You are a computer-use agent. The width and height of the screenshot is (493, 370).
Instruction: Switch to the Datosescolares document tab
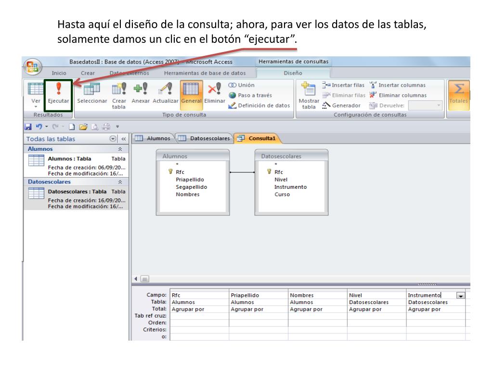(204, 138)
